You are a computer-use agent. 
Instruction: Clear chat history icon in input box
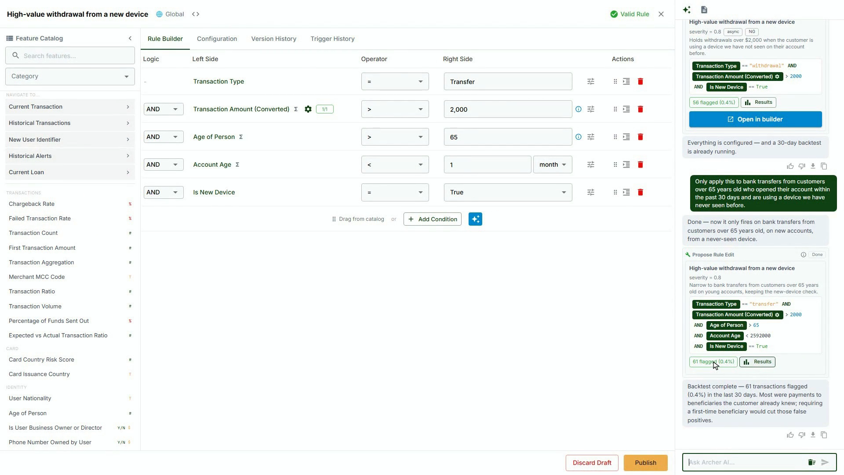pos(811,462)
